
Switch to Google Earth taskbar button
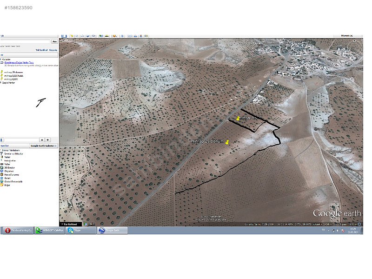point(112,230)
